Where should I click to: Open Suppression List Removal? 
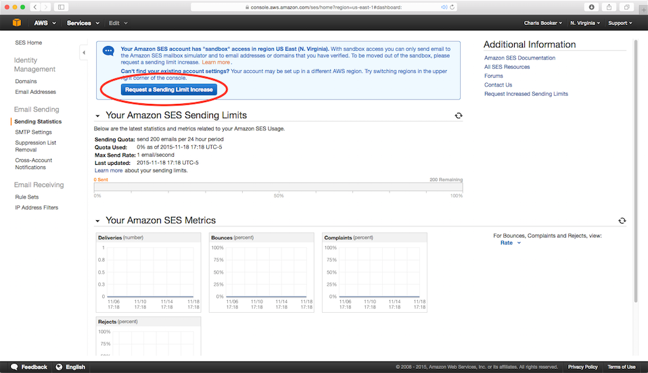point(36,146)
